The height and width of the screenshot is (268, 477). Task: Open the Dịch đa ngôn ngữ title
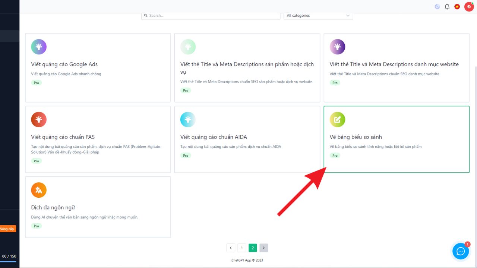pos(53,208)
